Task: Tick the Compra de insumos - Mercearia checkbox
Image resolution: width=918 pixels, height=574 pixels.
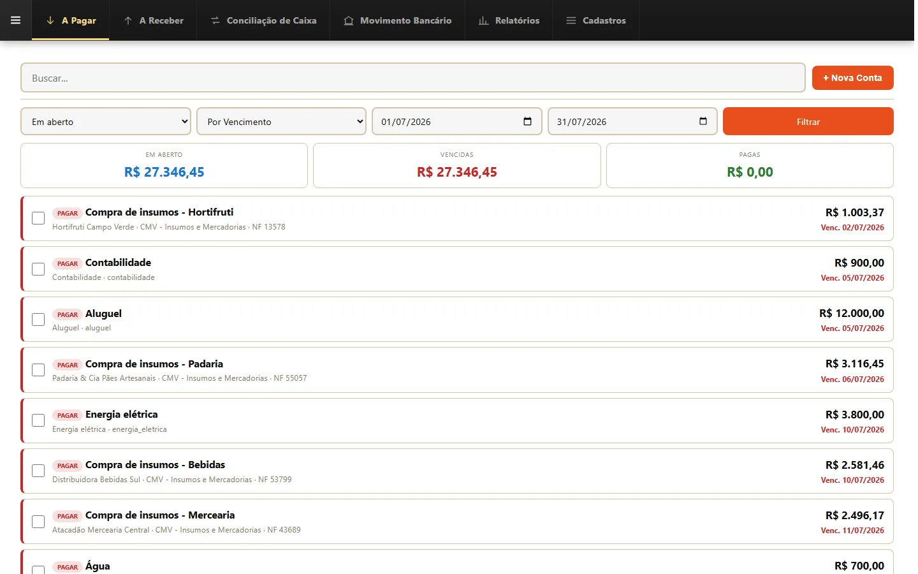Action: tap(38, 521)
